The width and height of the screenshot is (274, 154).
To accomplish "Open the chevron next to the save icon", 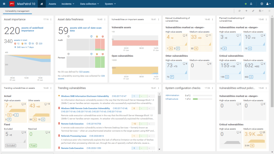I will coord(263,11).
